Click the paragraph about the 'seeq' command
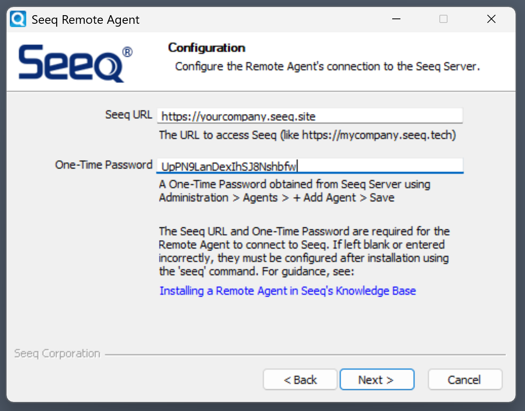 [304, 251]
